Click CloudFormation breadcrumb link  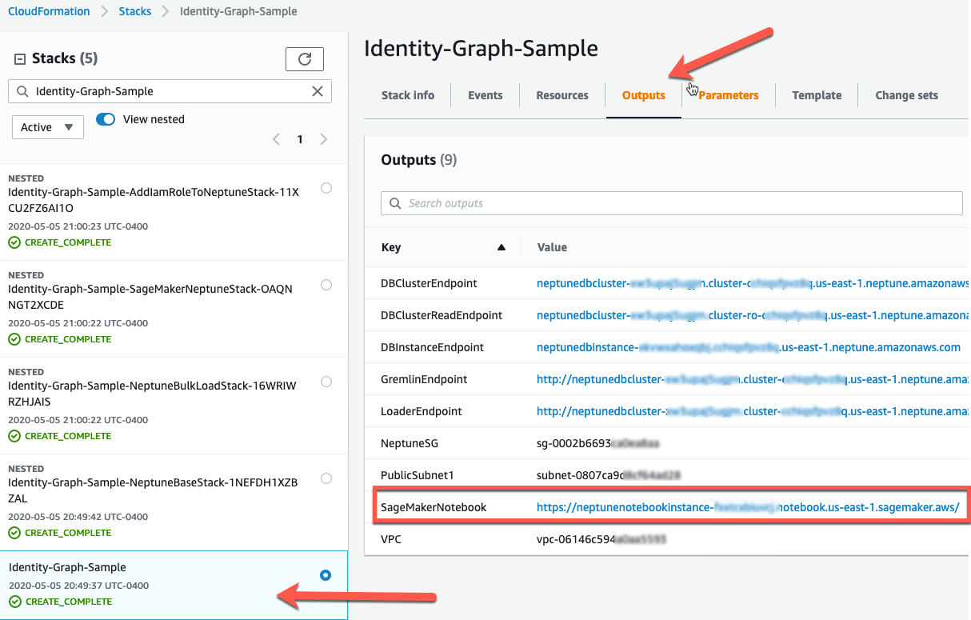[x=49, y=11]
